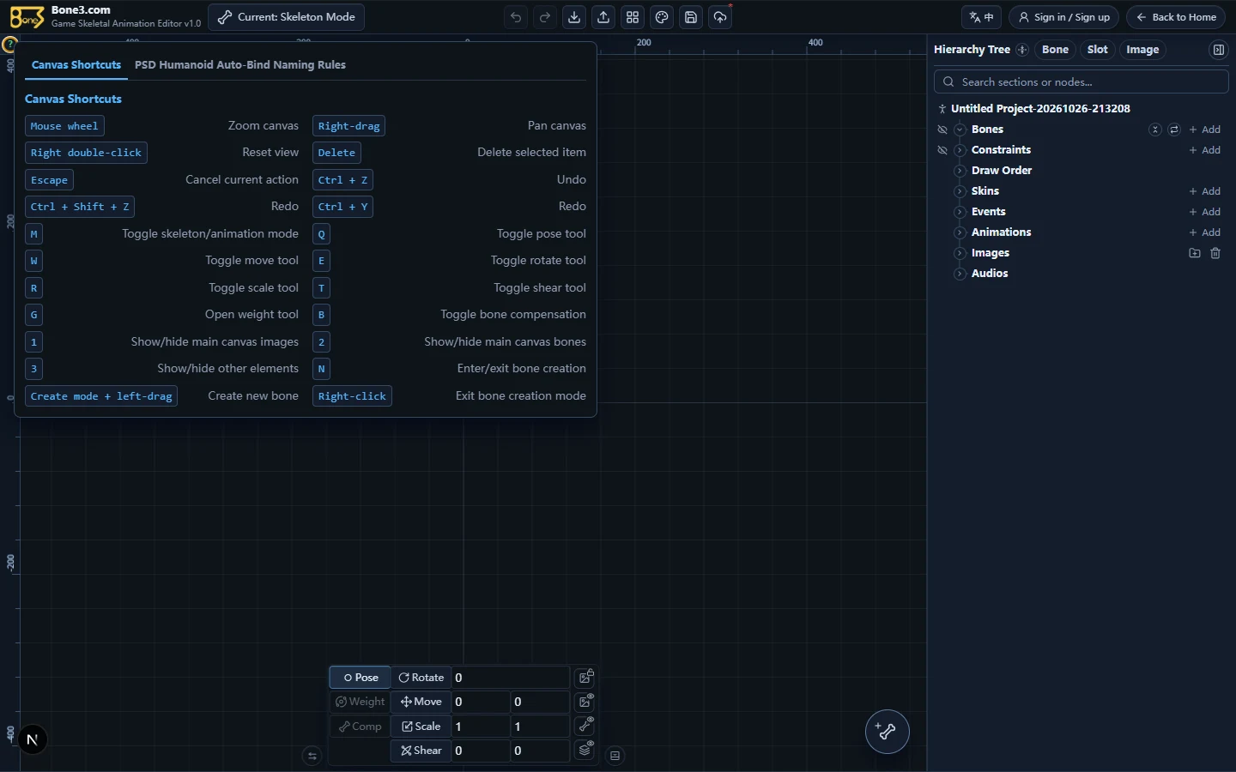Image resolution: width=1236 pixels, height=772 pixels.
Task: Click the image lock icon
Action: (585, 677)
